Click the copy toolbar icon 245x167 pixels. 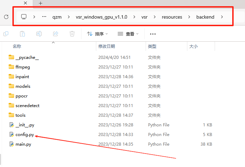[6, 34]
